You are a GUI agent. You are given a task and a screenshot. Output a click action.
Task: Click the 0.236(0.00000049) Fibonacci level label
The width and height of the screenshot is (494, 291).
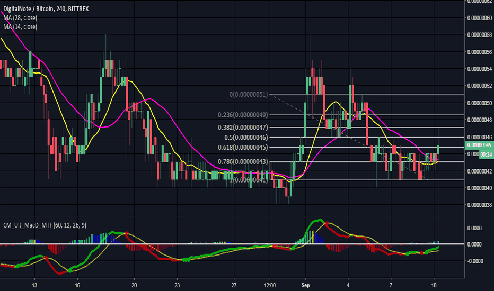coord(243,115)
